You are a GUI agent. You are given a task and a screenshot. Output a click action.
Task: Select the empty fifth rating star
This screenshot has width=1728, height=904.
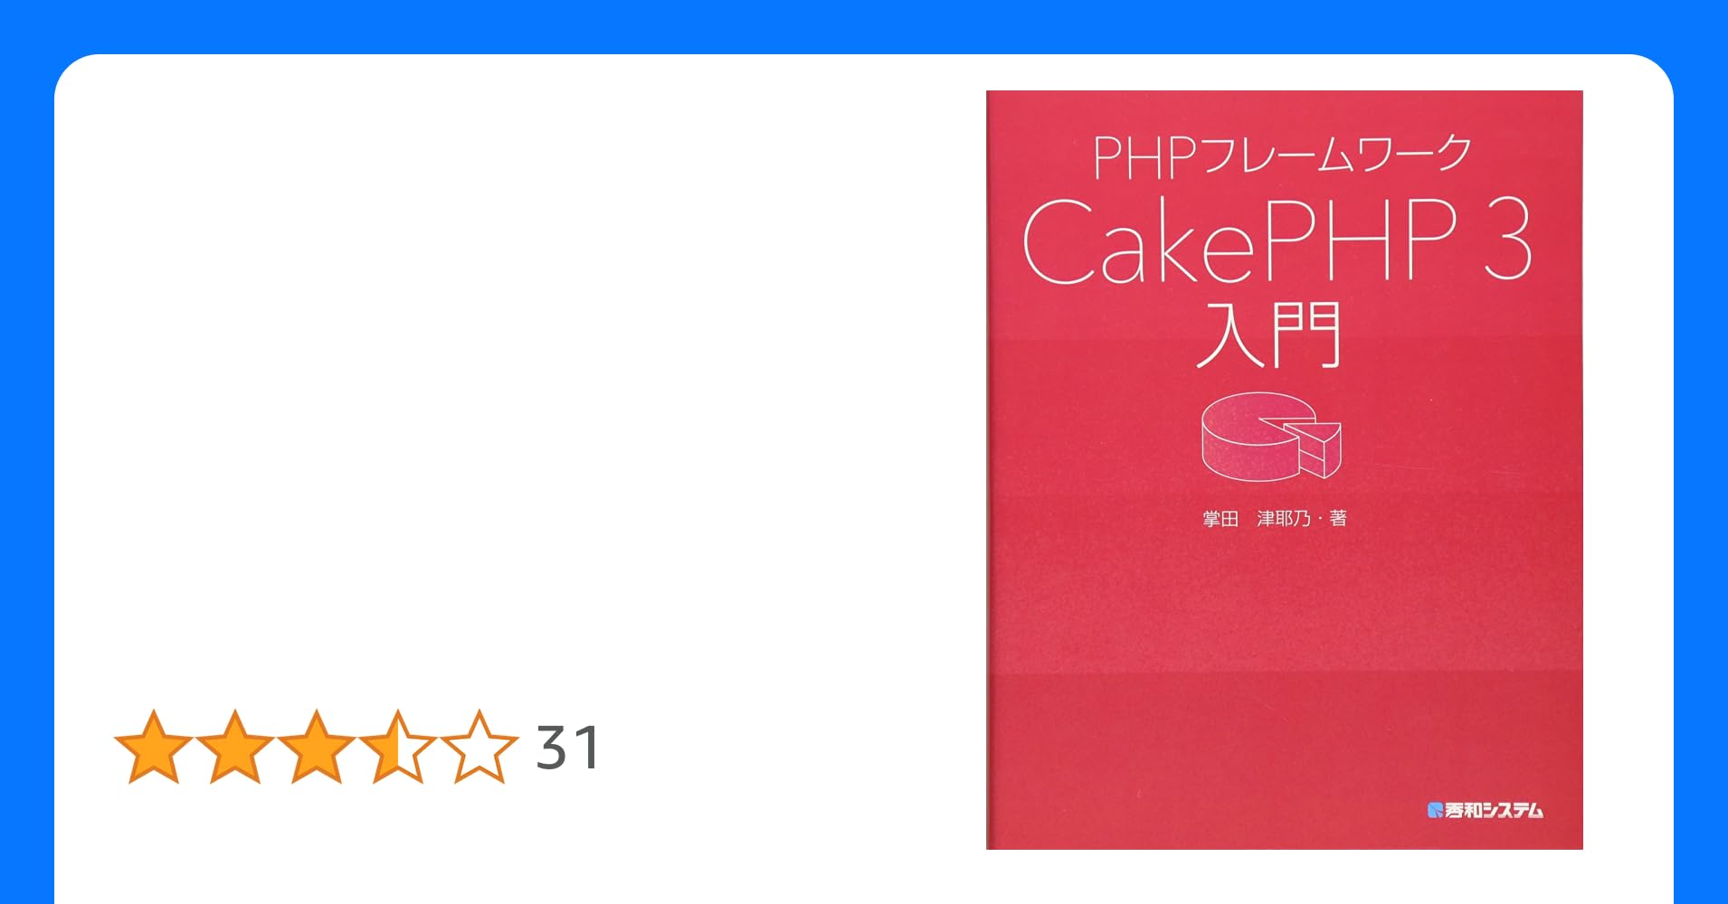pos(479,747)
